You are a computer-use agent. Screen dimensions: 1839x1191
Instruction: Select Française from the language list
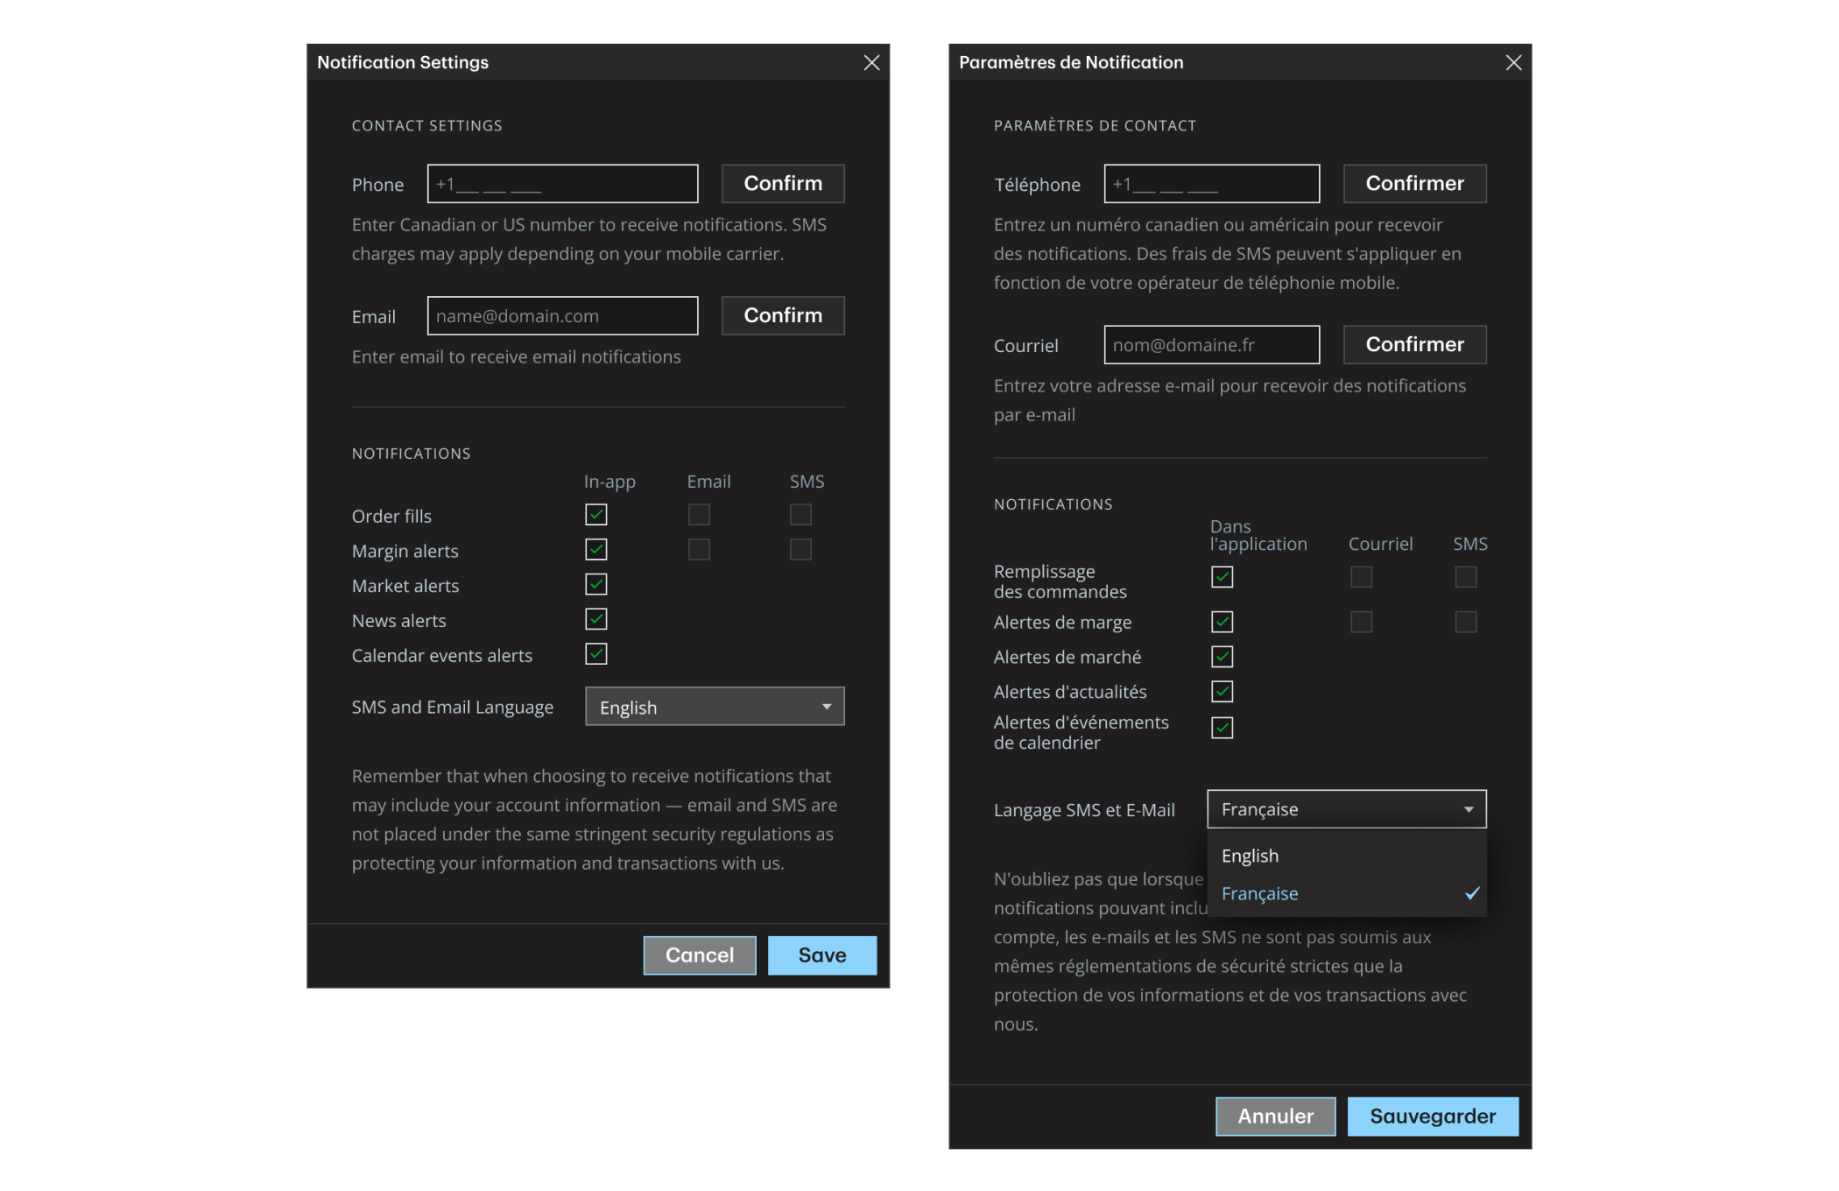(x=1260, y=893)
